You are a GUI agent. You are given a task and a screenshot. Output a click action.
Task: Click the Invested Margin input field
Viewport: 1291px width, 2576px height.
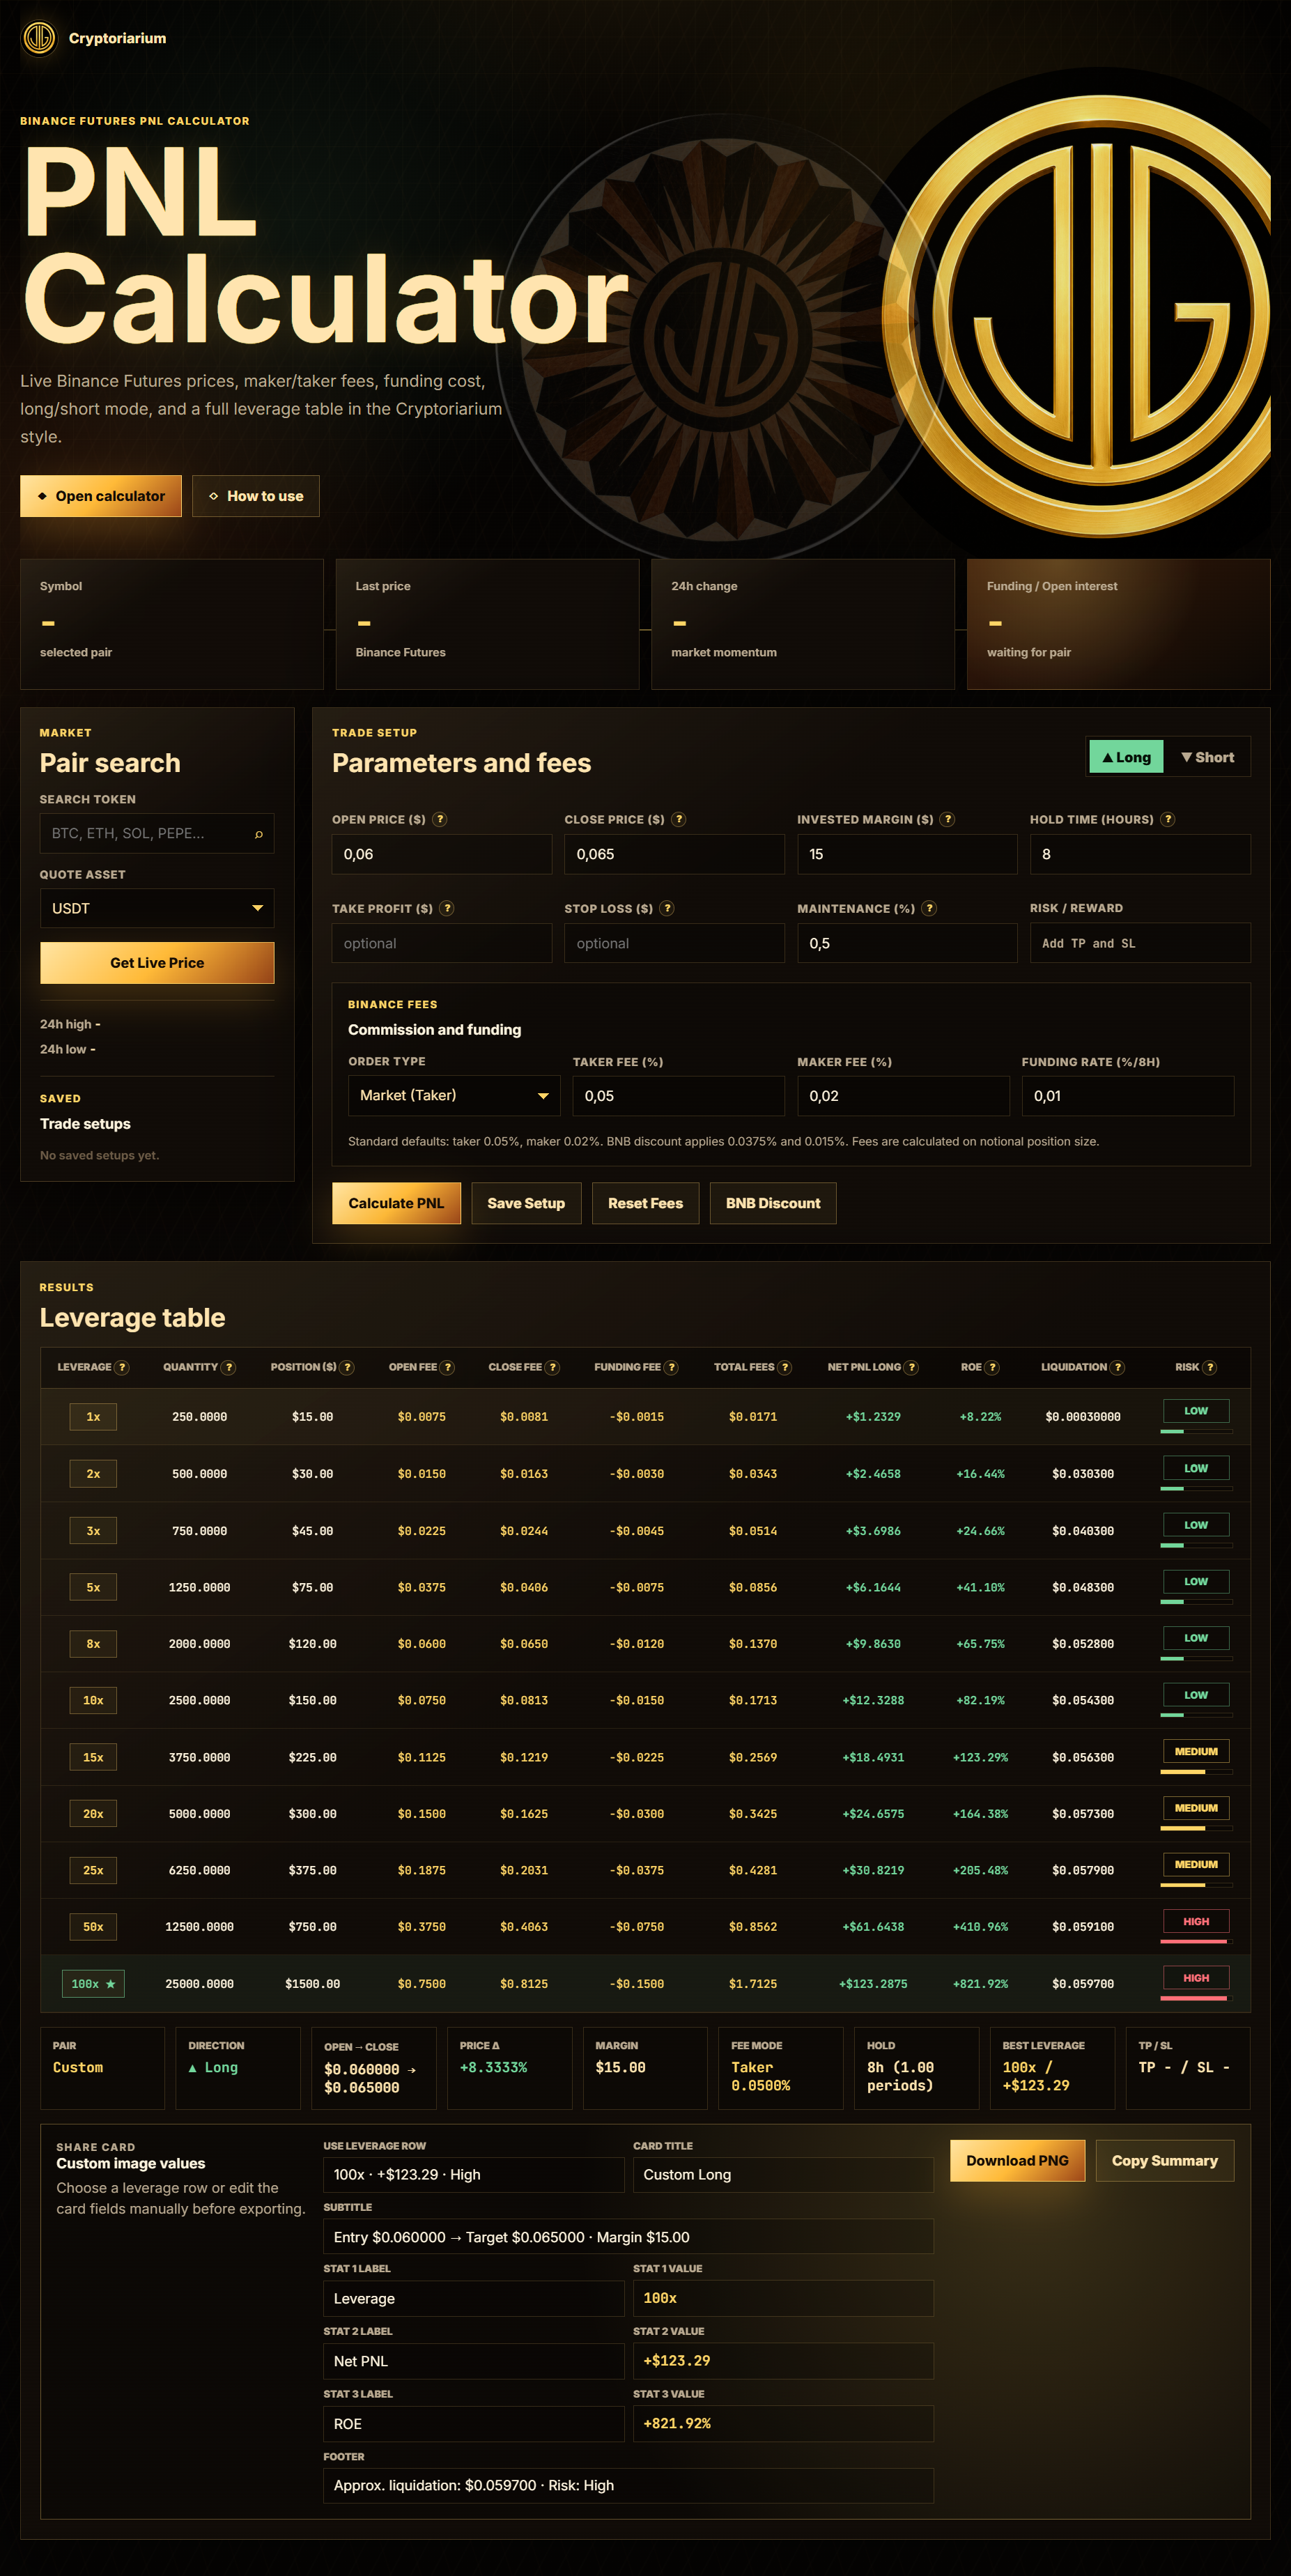click(x=907, y=854)
